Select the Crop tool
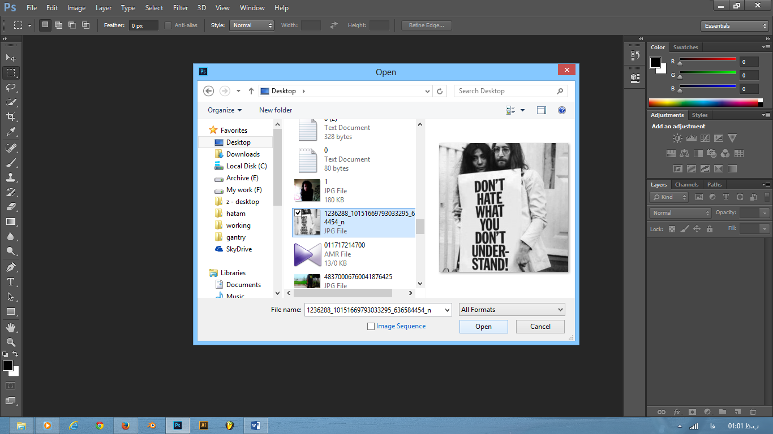 click(x=11, y=117)
